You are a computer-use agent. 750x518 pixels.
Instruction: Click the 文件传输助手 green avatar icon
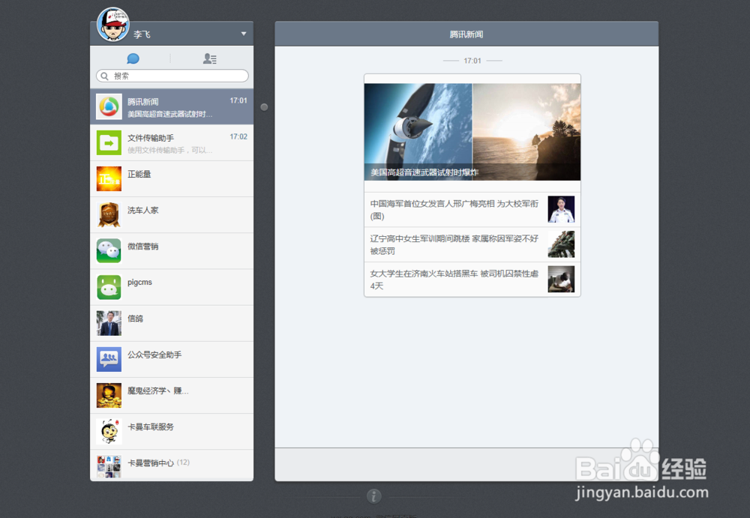click(109, 142)
